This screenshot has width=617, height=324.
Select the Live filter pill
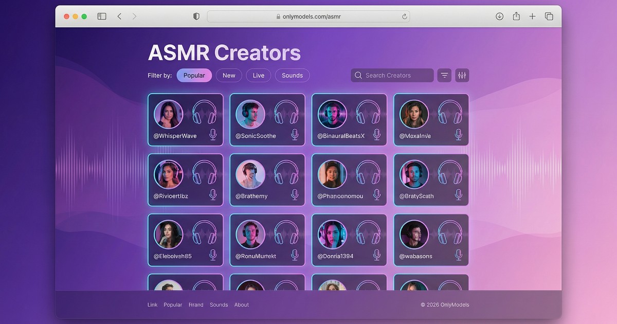point(259,75)
